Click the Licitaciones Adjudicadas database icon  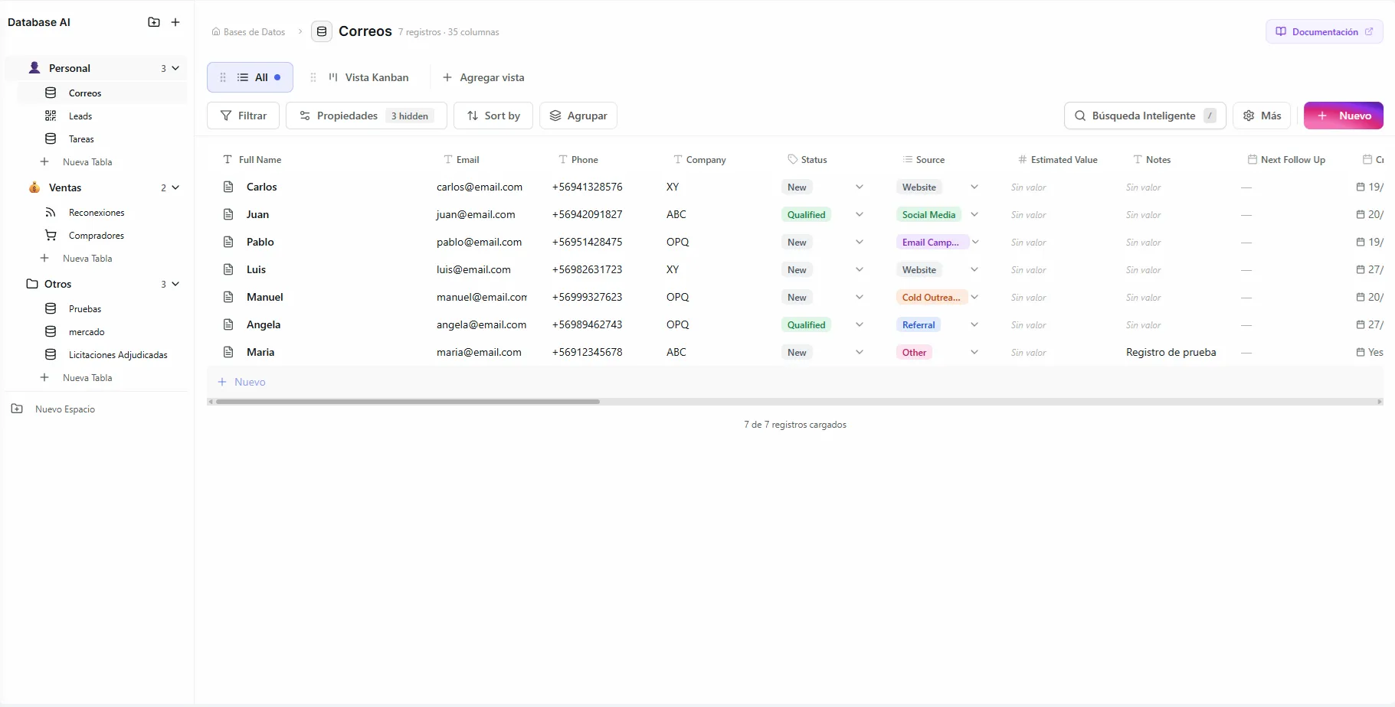point(51,354)
